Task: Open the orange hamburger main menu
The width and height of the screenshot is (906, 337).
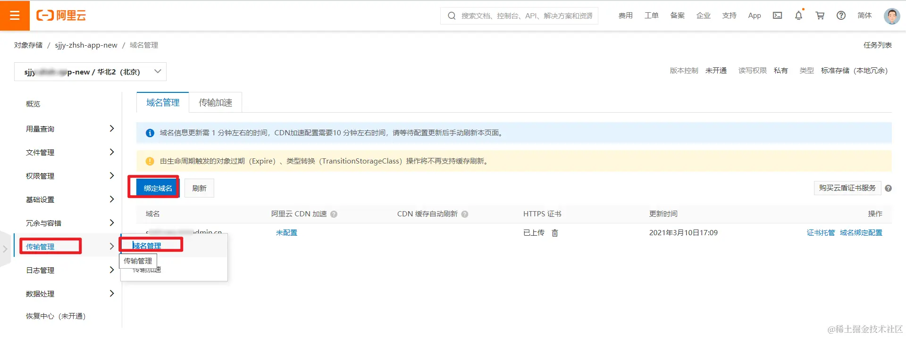Action: tap(15, 16)
